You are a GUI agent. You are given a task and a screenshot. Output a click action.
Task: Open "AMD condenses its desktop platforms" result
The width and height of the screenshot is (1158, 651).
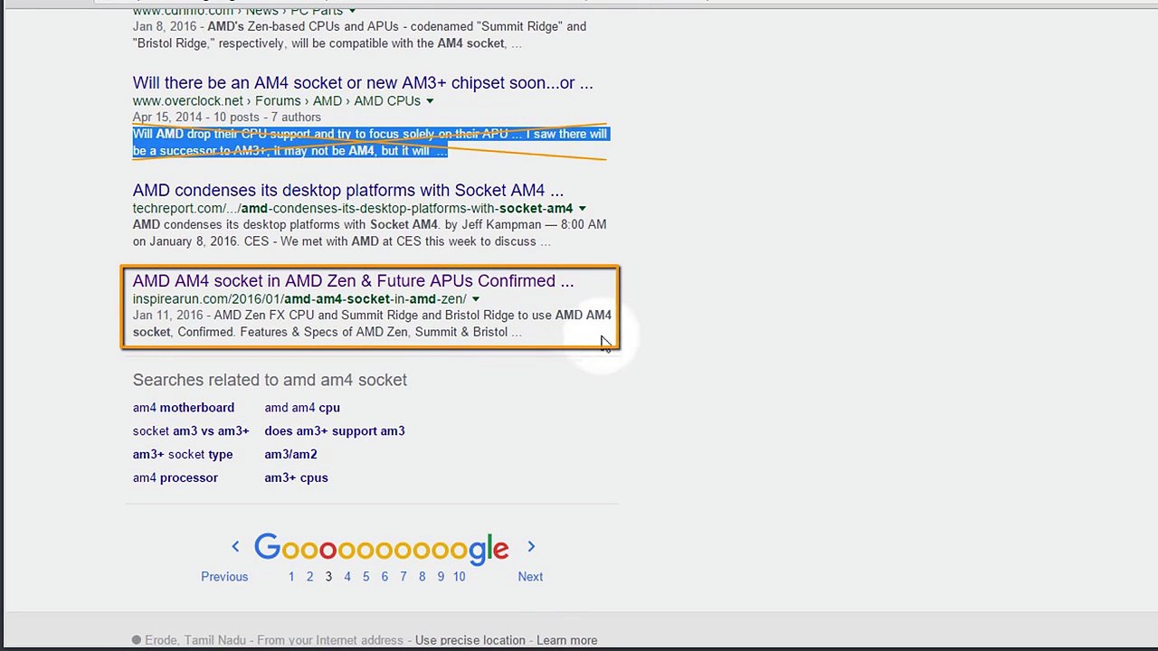[348, 191]
